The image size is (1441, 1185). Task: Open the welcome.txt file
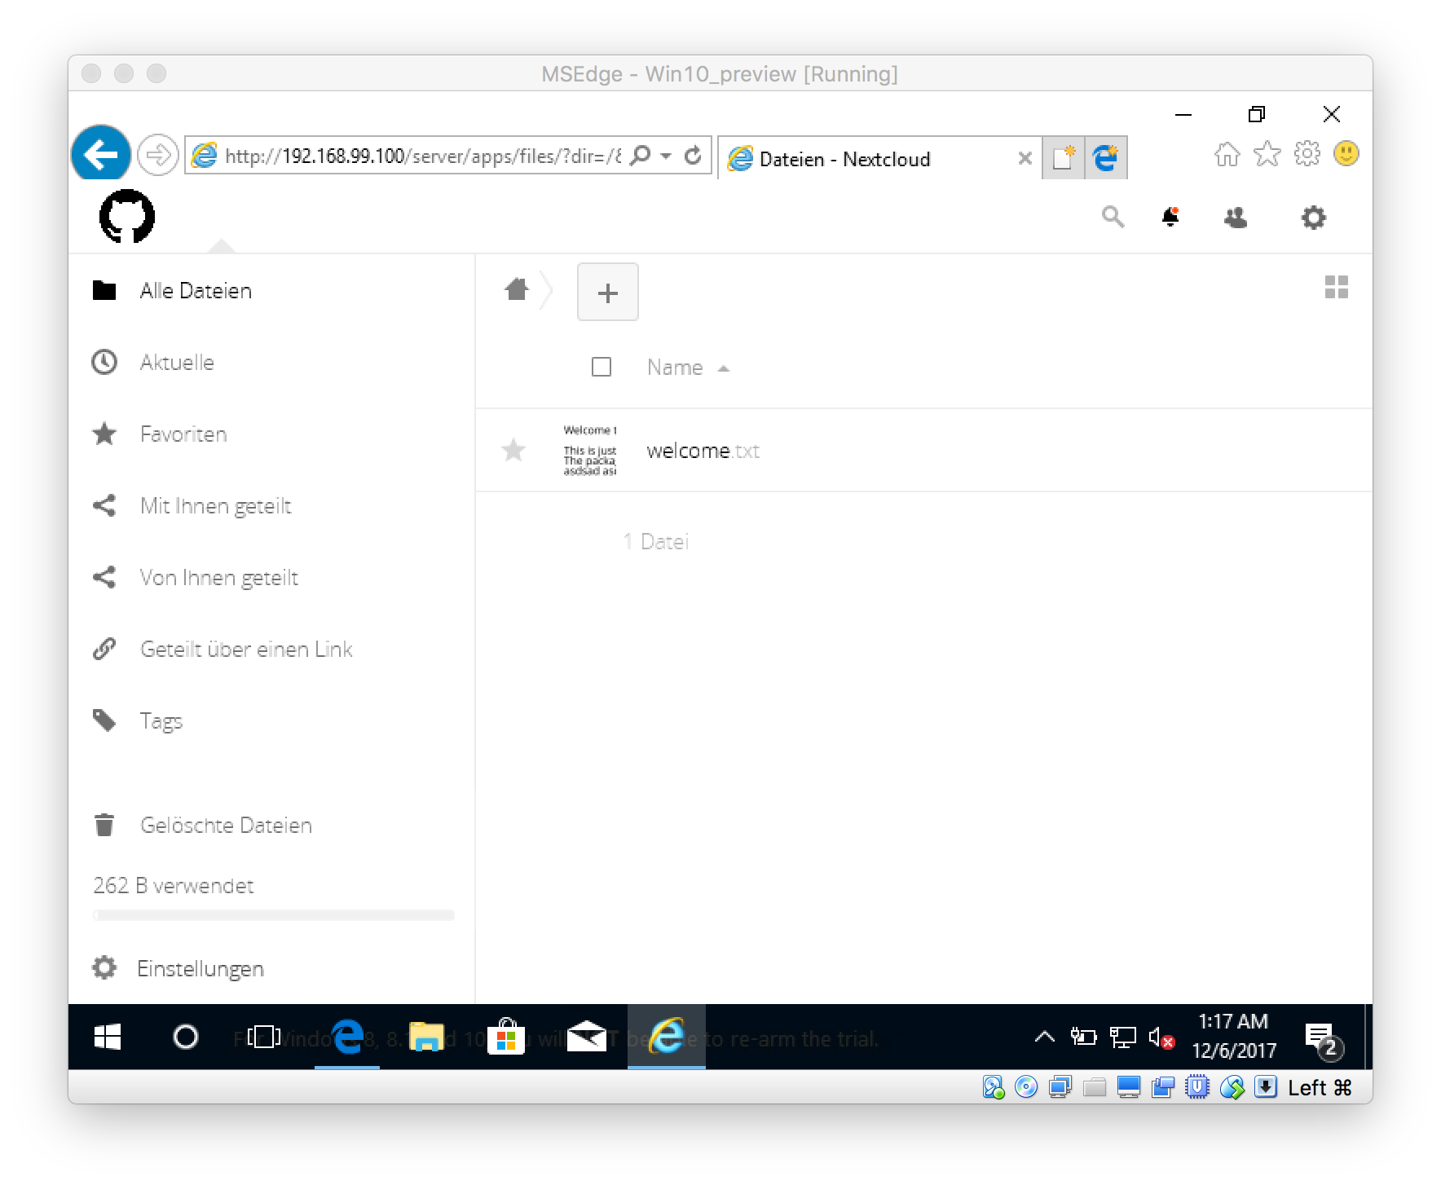(x=703, y=451)
